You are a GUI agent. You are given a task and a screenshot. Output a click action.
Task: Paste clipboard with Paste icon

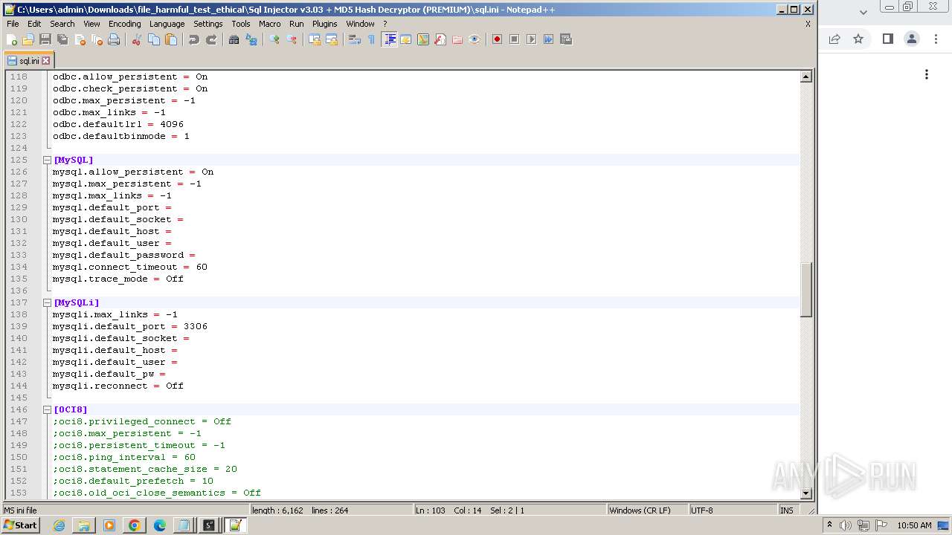[171, 39]
